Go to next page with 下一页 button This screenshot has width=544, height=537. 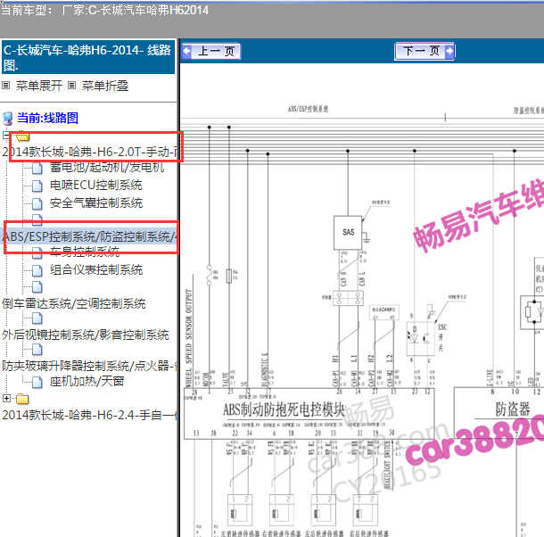point(424,52)
